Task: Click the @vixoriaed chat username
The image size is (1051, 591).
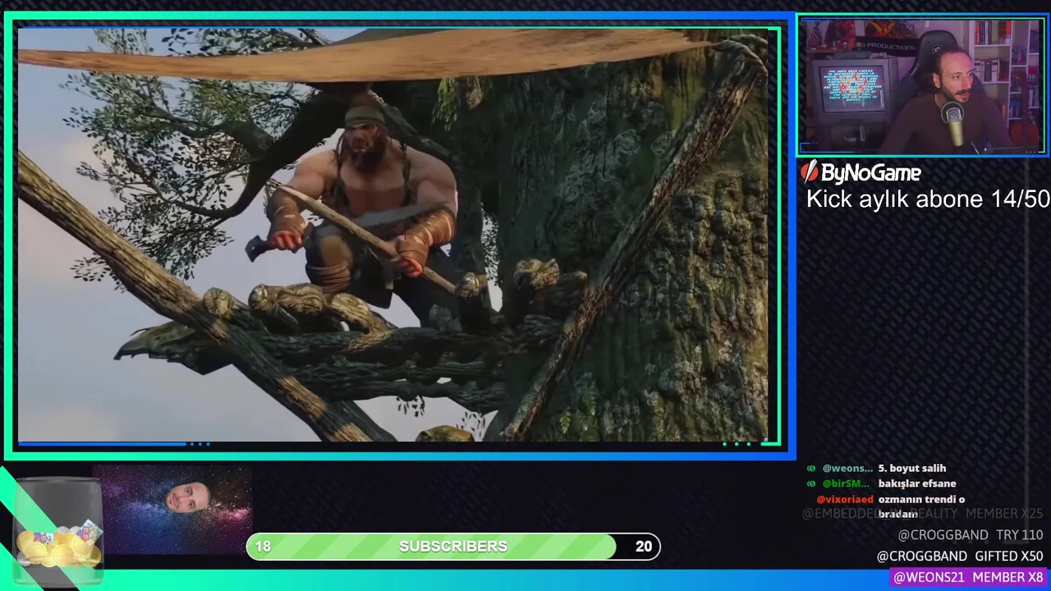Action: point(845,499)
